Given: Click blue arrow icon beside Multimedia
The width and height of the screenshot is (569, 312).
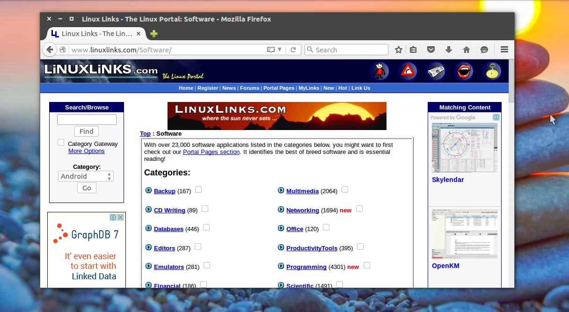Looking at the screenshot, I should coord(281,190).
